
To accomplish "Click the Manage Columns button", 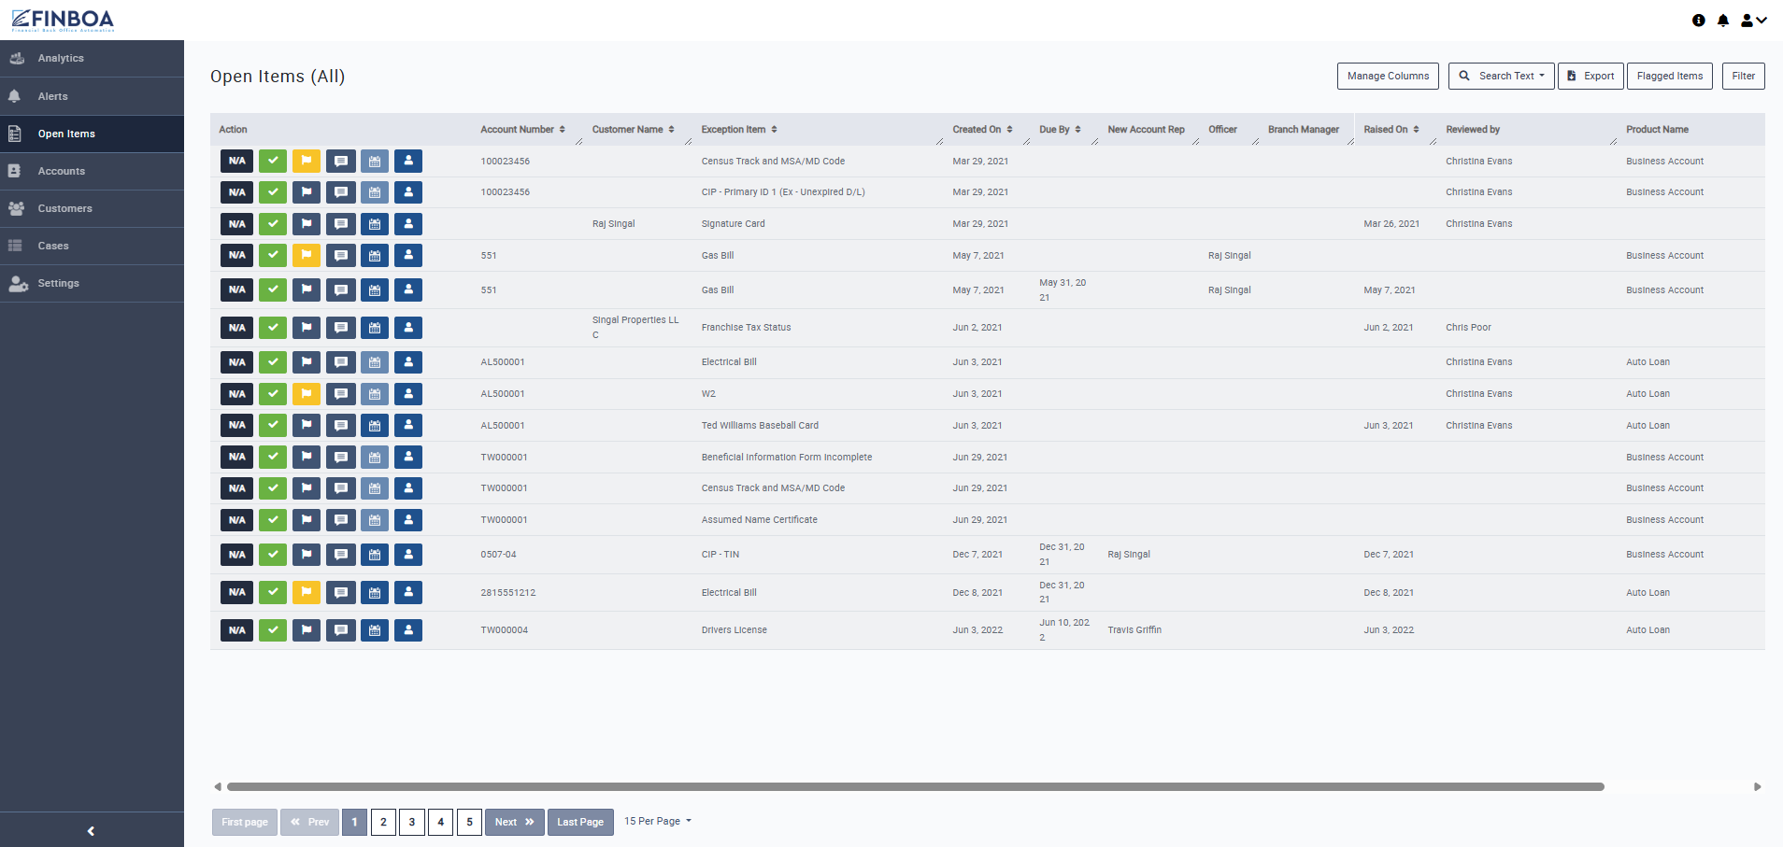I will 1388,77.
